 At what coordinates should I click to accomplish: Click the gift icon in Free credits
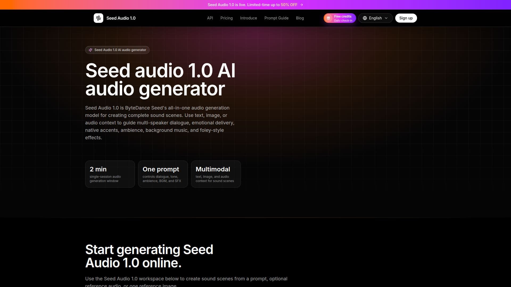pos(328,18)
